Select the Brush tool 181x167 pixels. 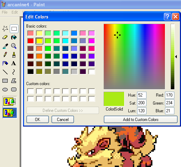point(14,55)
